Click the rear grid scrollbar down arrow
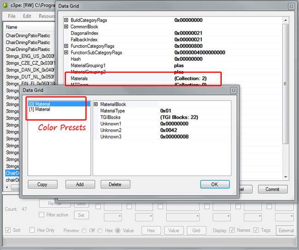 [285, 177]
